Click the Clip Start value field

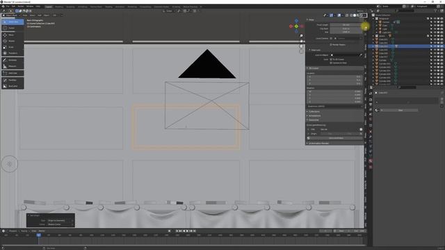346,28
